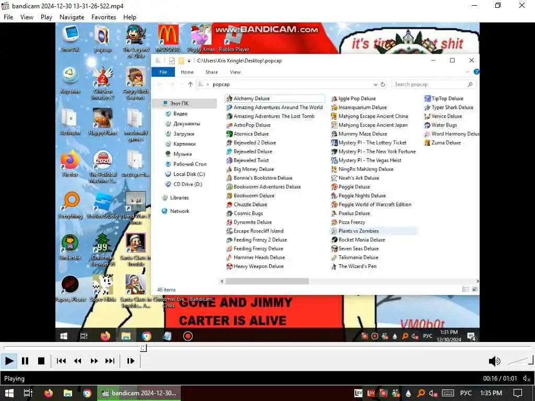Click the elapsed time 00:16 / 01:01 display
This screenshot has height=401, width=535.
point(500,379)
